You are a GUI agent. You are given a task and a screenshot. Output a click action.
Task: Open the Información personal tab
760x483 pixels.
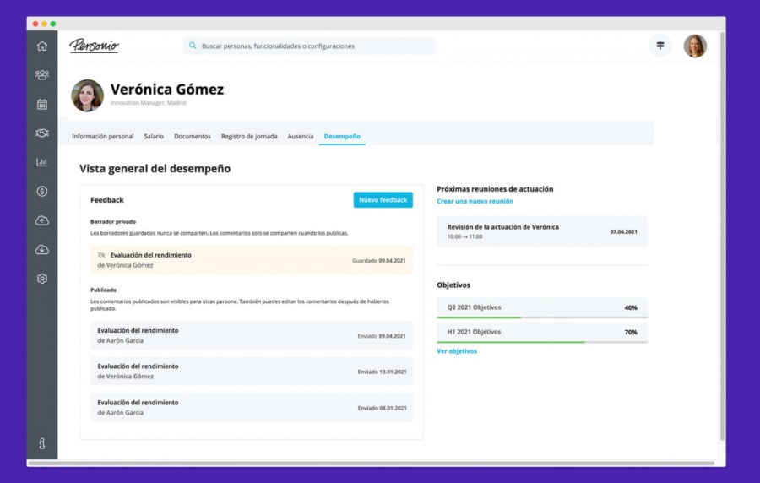point(103,137)
